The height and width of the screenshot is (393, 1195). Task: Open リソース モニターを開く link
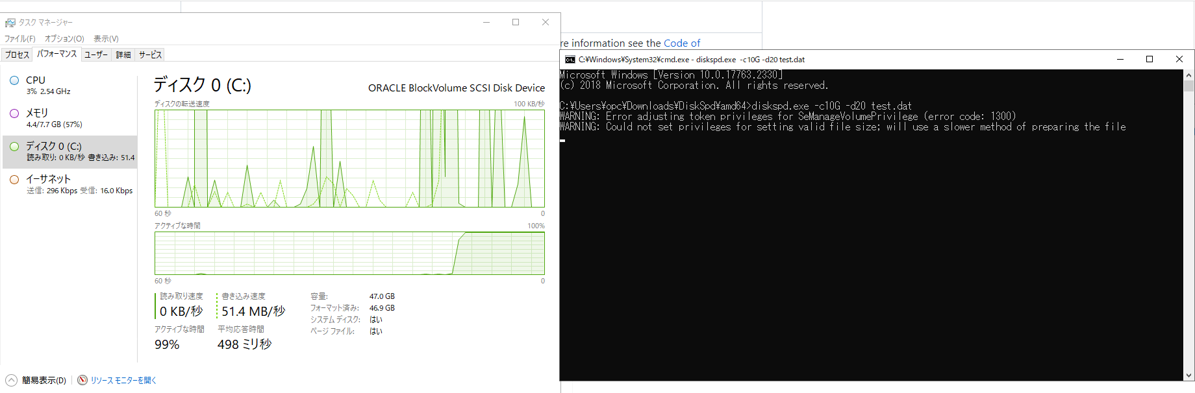pos(123,381)
